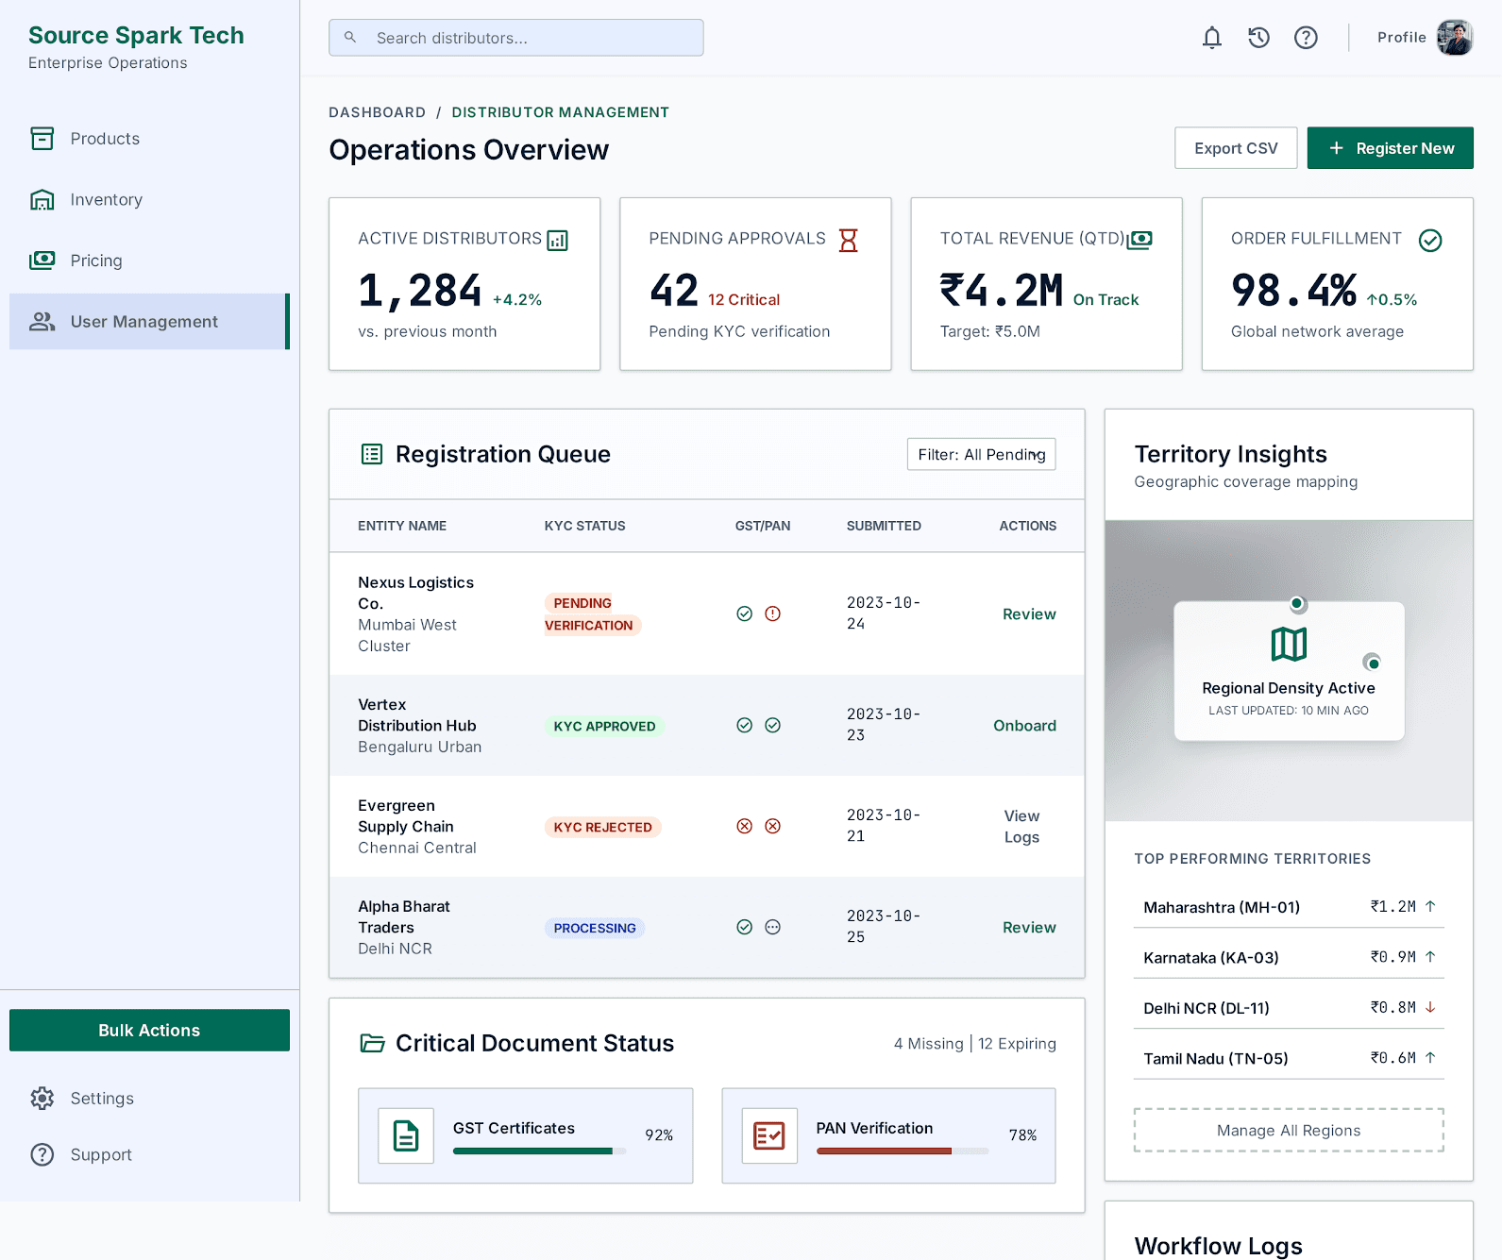Viewport: 1502px width, 1260px height.
Task: Click the Active Distributors chart icon
Action: pyautogui.click(x=558, y=241)
